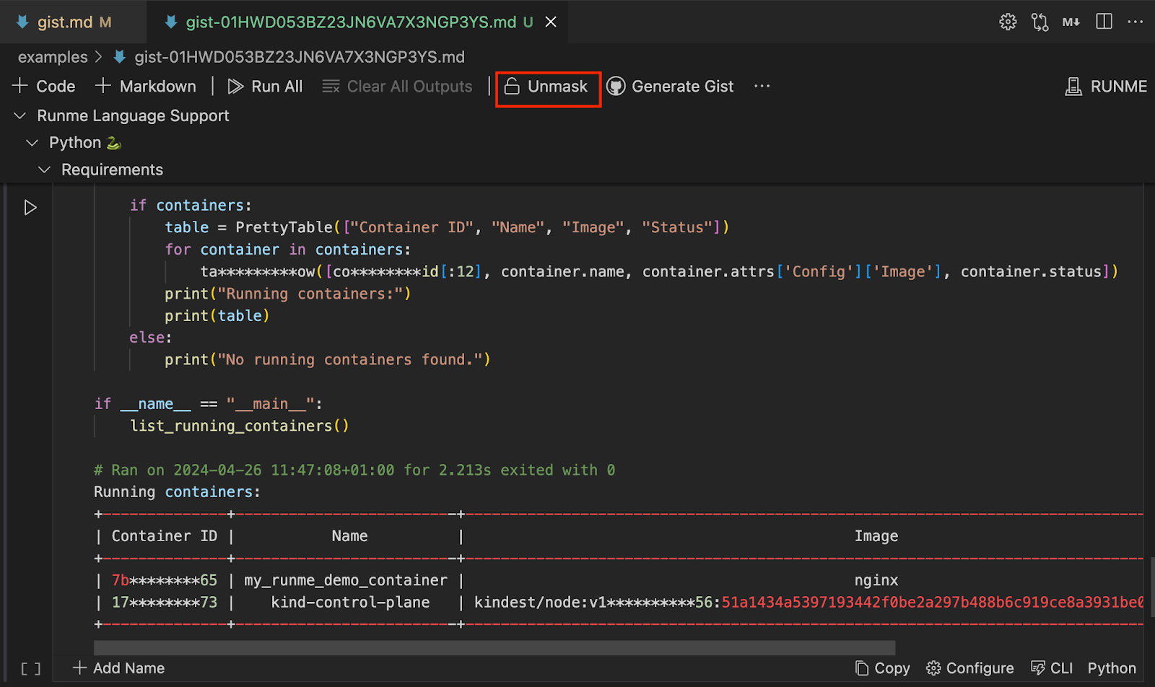Open cell Configure settings
Screen dimensions: 1155x687
point(970,668)
